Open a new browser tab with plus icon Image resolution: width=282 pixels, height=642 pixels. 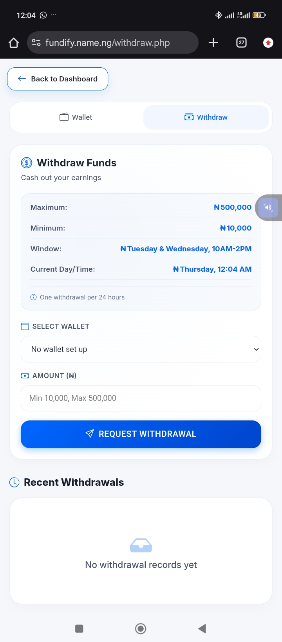(213, 43)
